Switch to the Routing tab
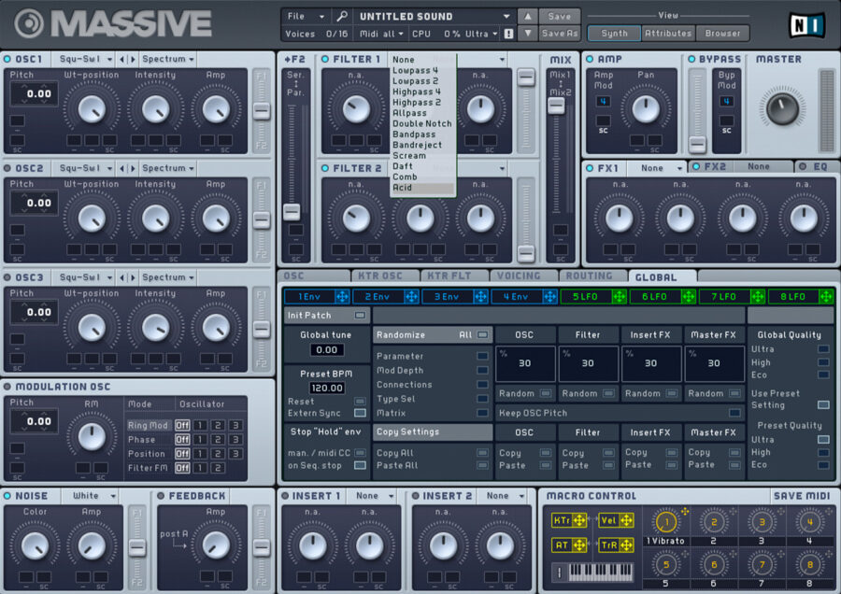841x594 pixels. coord(592,276)
